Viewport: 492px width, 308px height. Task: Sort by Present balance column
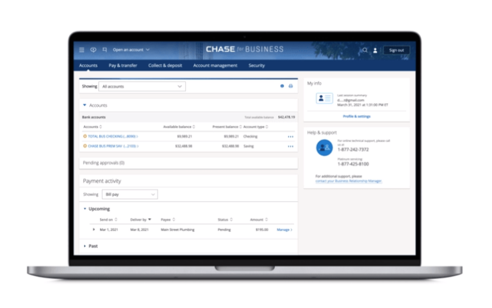pos(227,127)
